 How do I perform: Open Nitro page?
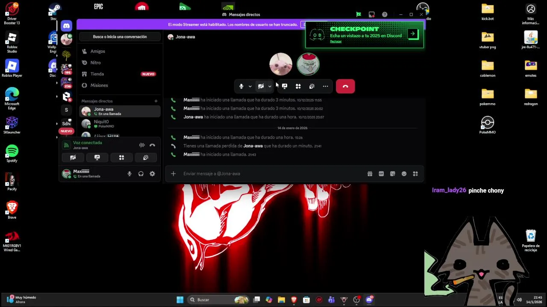pyautogui.click(x=120, y=63)
